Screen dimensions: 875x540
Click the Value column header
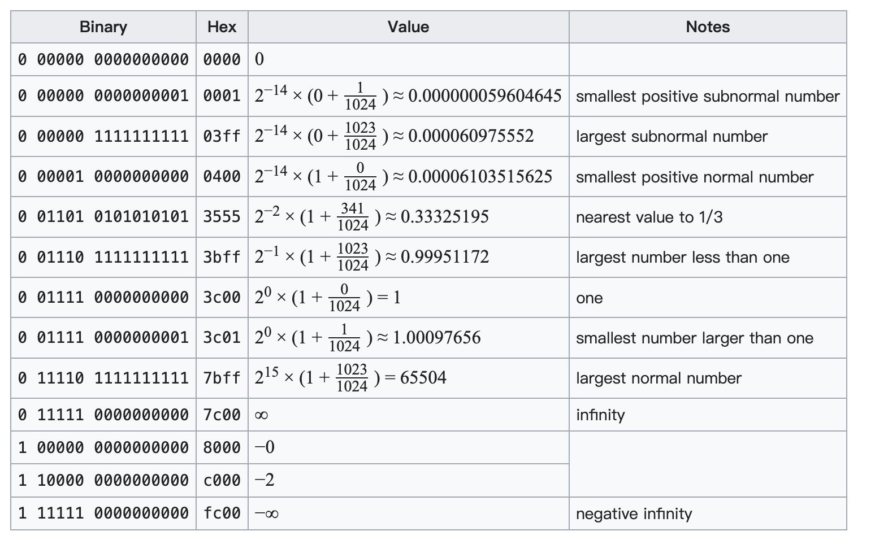[408, 27]
